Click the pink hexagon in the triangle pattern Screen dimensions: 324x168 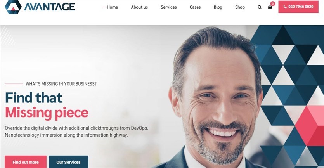tap(311, 125)
